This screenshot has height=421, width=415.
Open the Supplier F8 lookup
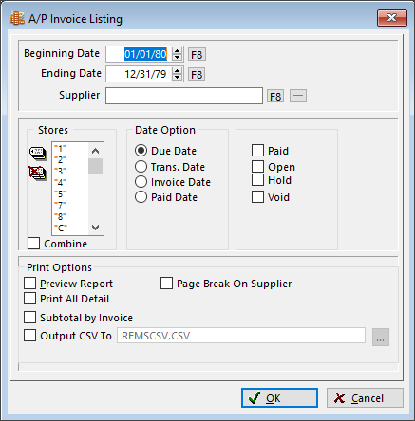click(275, 96)
